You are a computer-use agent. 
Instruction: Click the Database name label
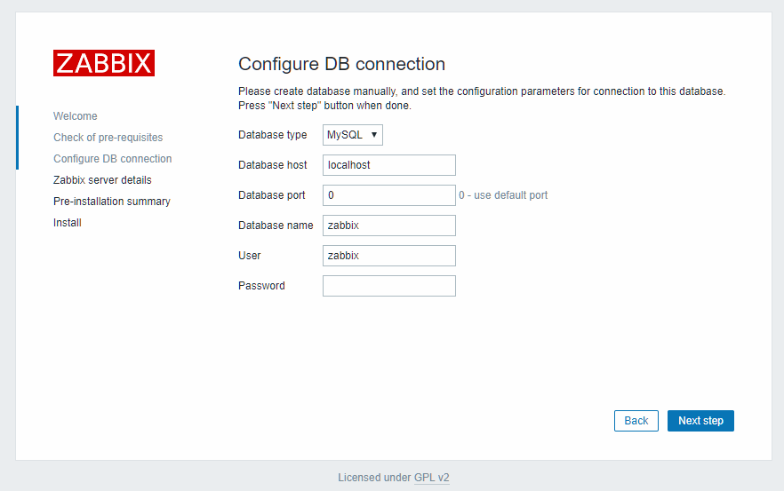pos(276,226)
